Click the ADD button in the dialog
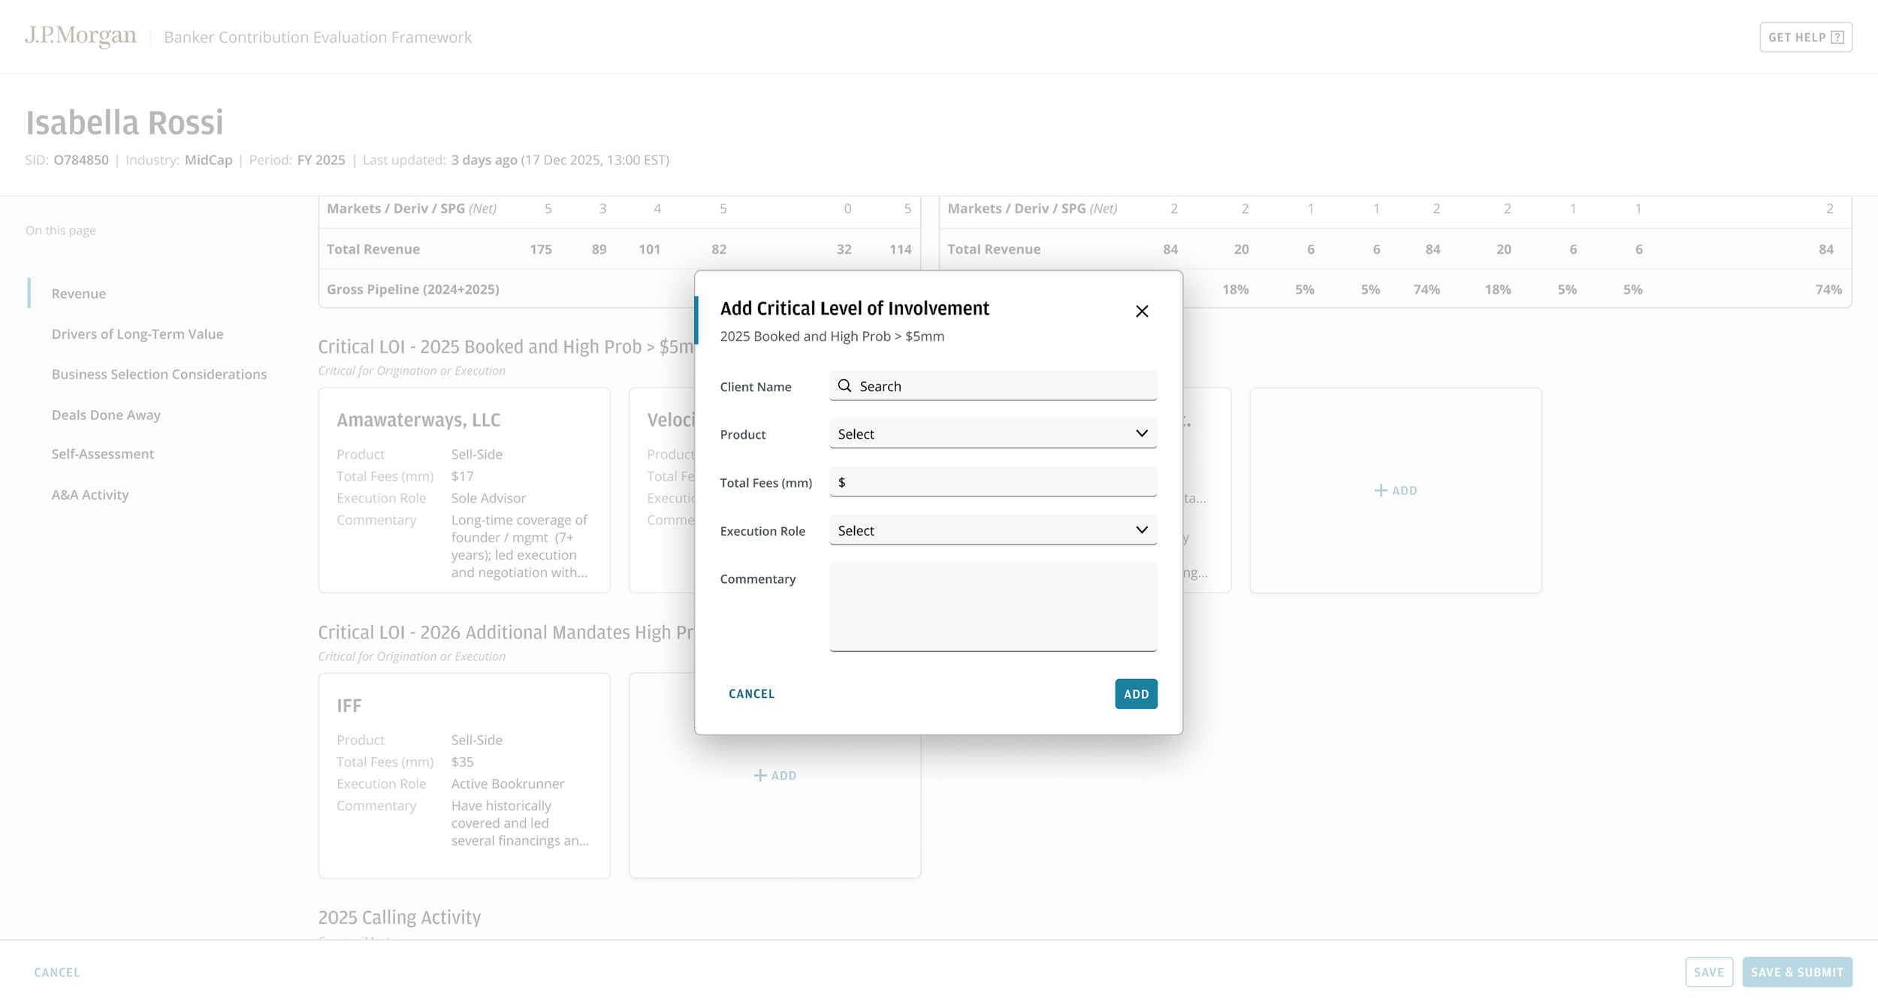Viewport: 1878px width, 1005px height. [x=1136, y=694]
